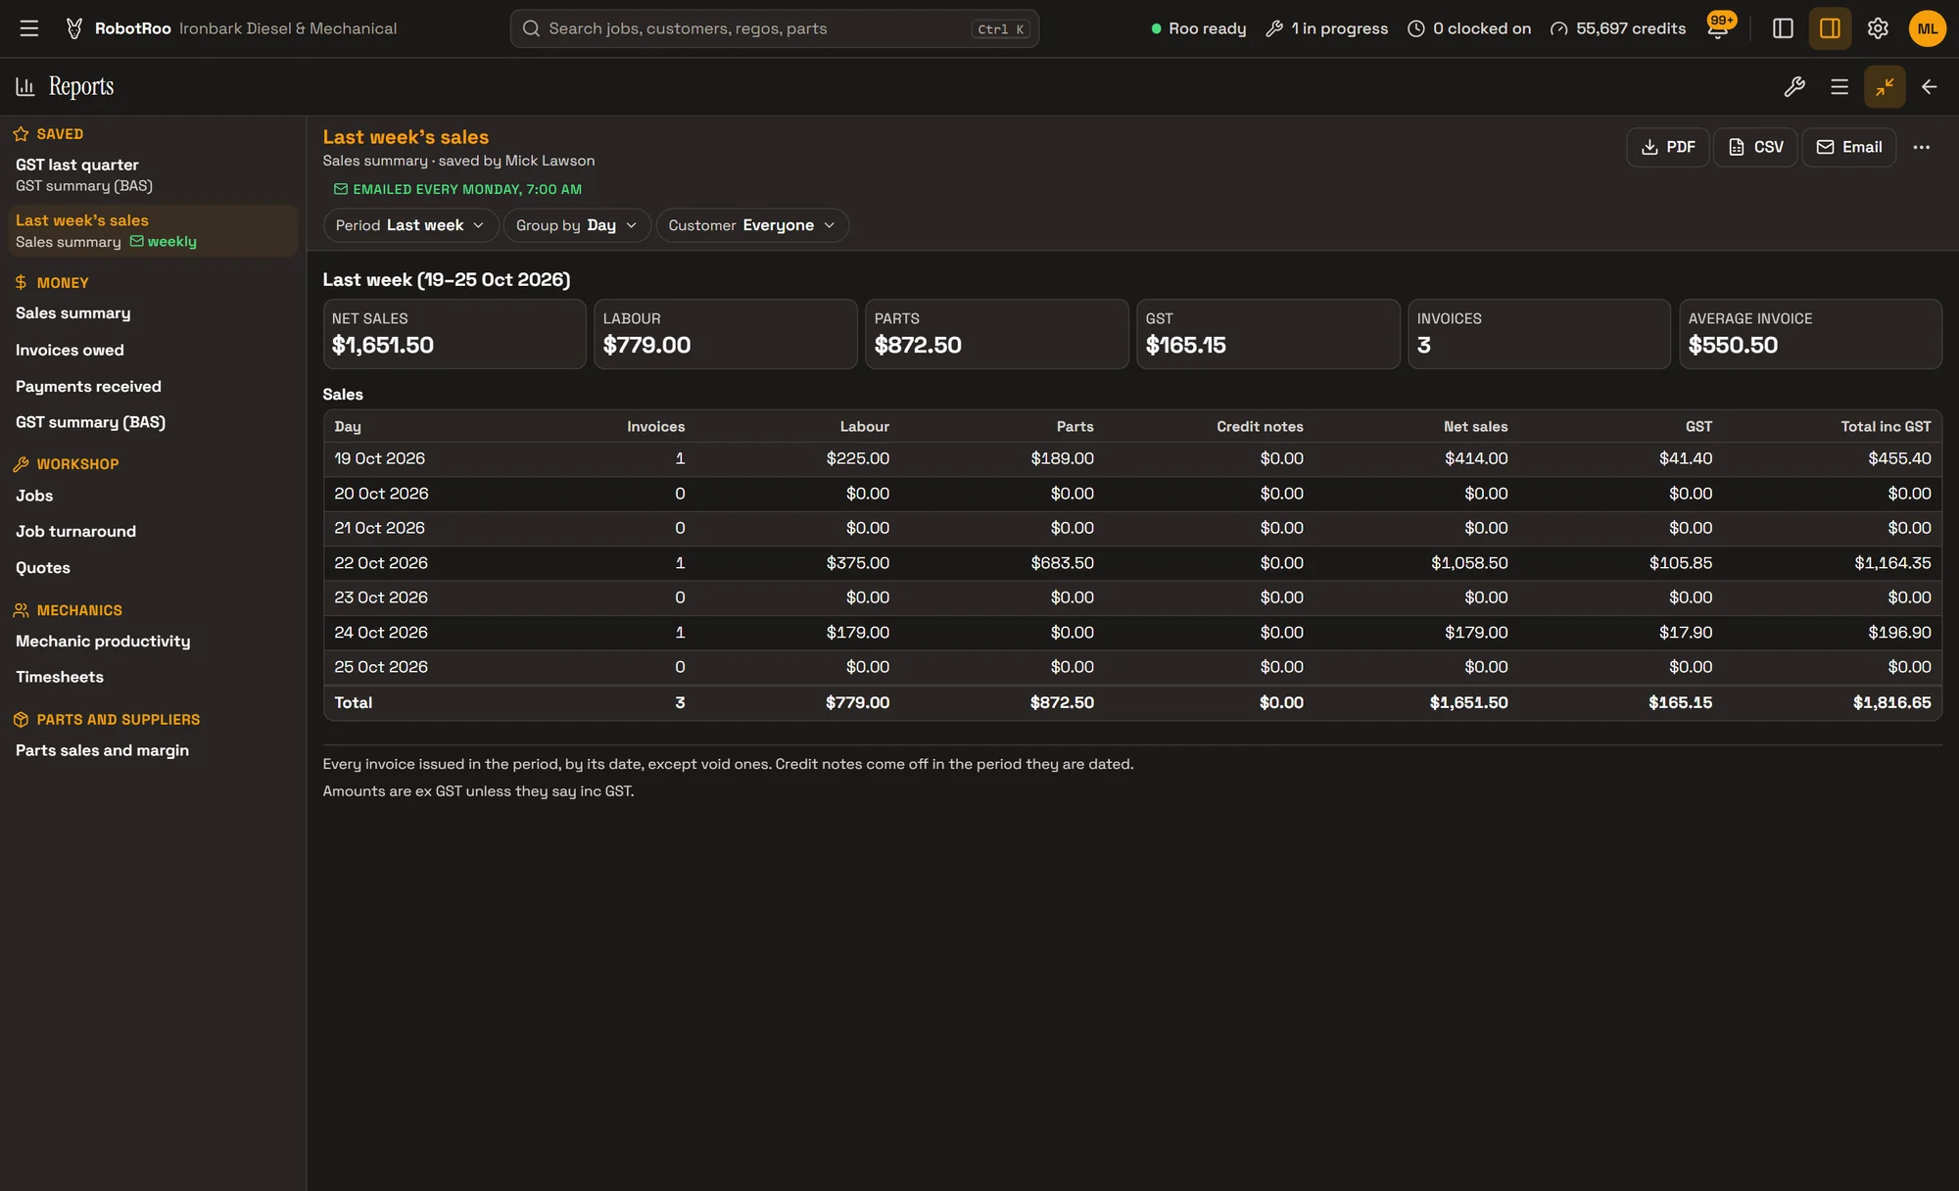This screenshot has height=1191, width=1959.
Task: Toggle the left sidebar panel icon
Action: click(x=1783, y=28)
